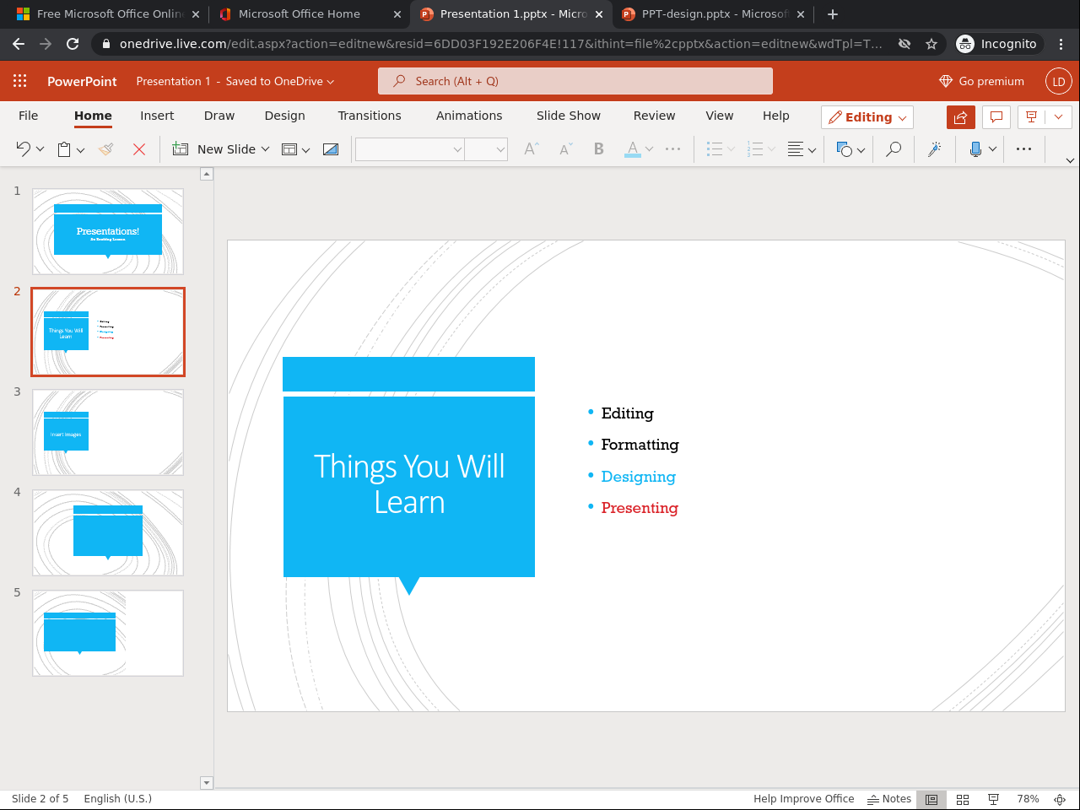Open the Designer magic wand tool
The height and width of the screenshot is (810, 1080).
point(934,149)
